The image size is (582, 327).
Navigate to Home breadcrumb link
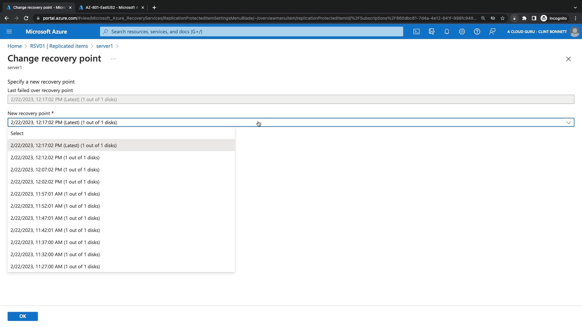(x=15, y=46)
